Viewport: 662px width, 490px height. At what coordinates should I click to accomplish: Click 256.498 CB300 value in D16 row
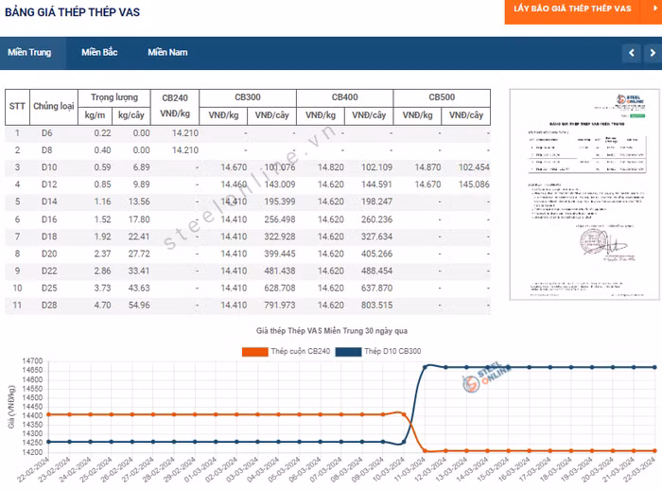pyautogui.click(x=280, y=219)
